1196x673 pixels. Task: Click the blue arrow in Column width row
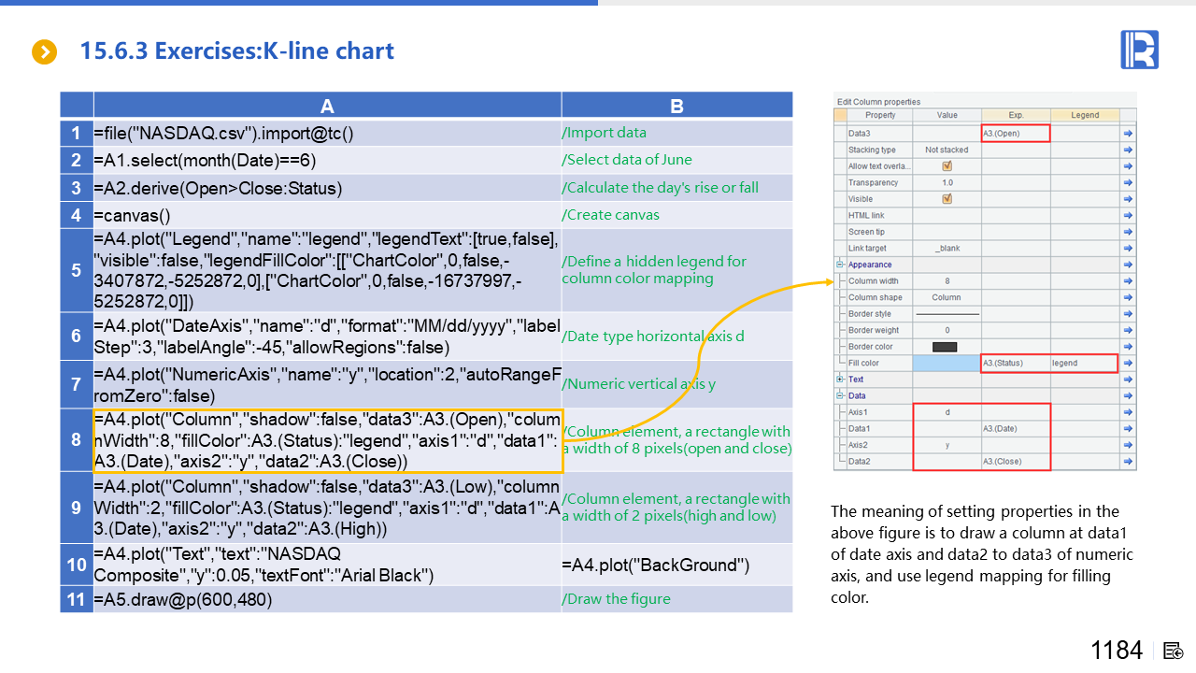tap(1128, 281)
